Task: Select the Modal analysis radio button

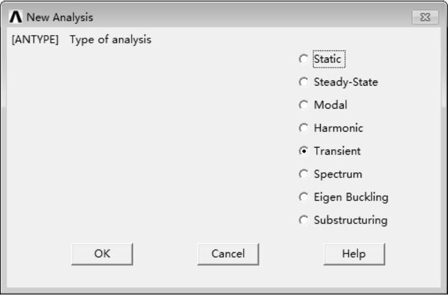Action: (x=304, y=105)
